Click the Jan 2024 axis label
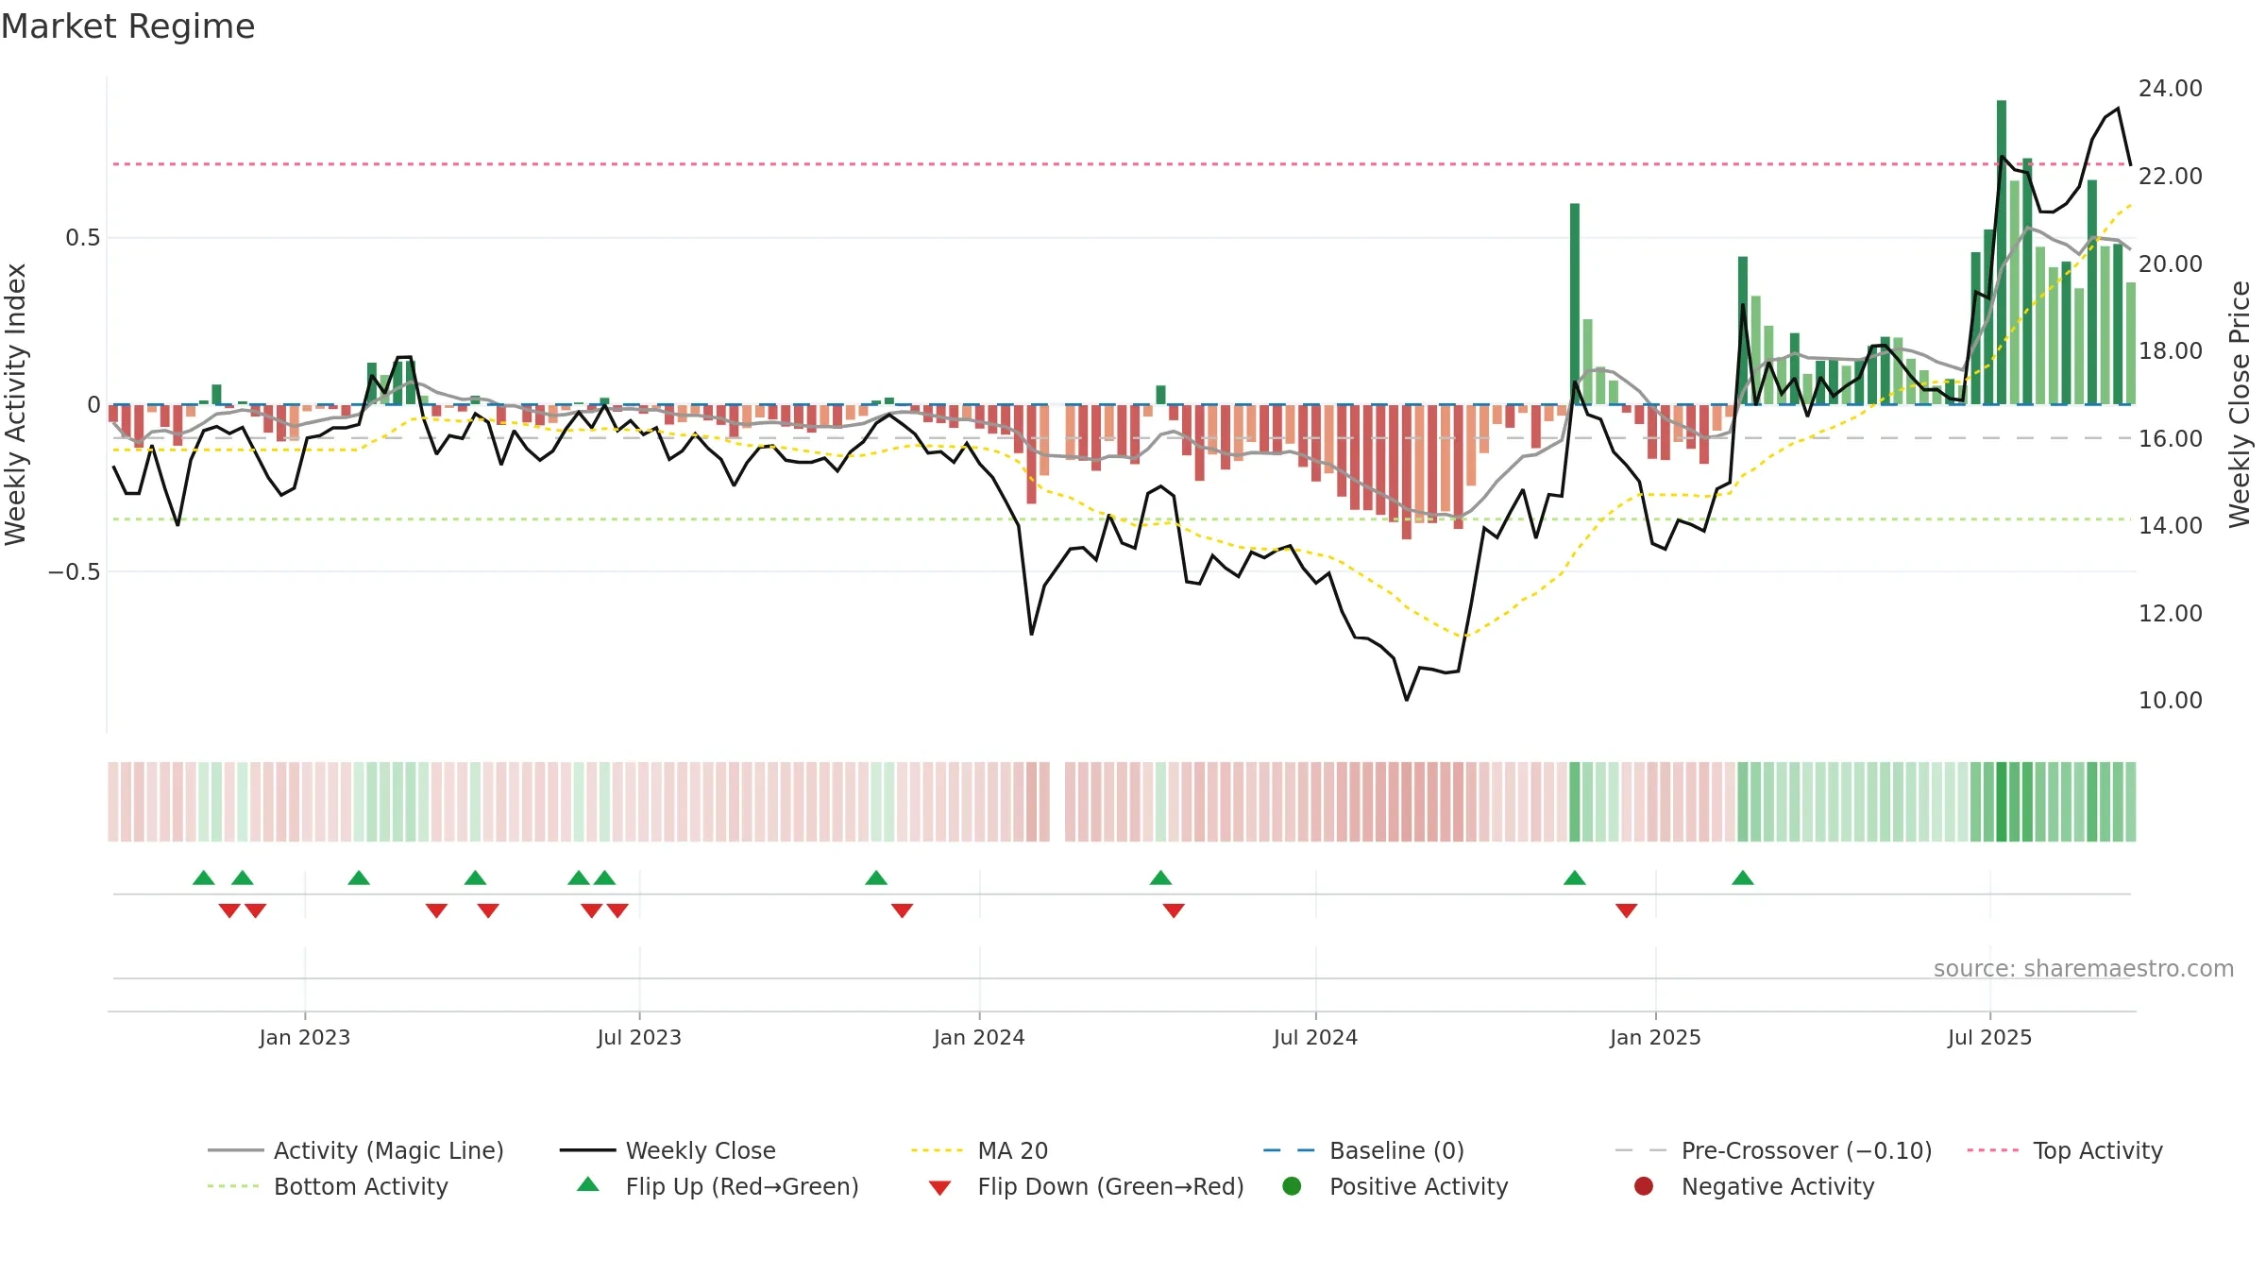 pyautogui.click(x=979, y=1038)
